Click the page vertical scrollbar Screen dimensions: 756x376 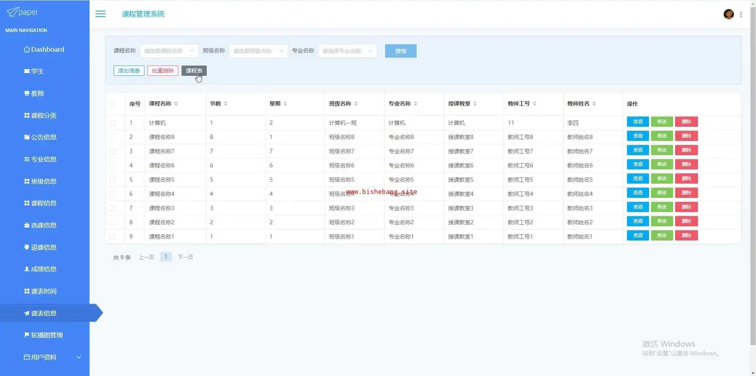point(752,178)
